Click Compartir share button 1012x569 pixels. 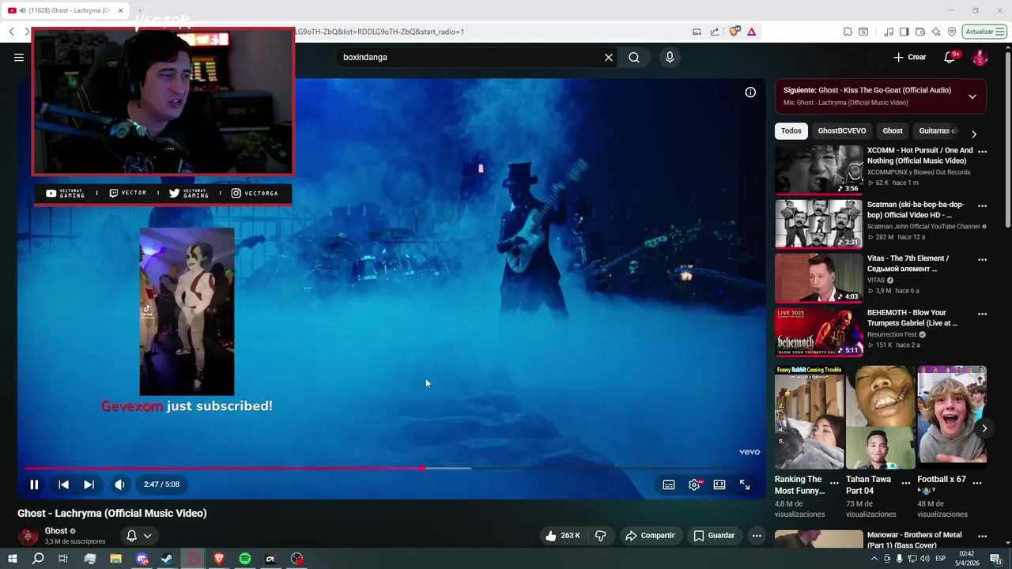coord(650,536)
